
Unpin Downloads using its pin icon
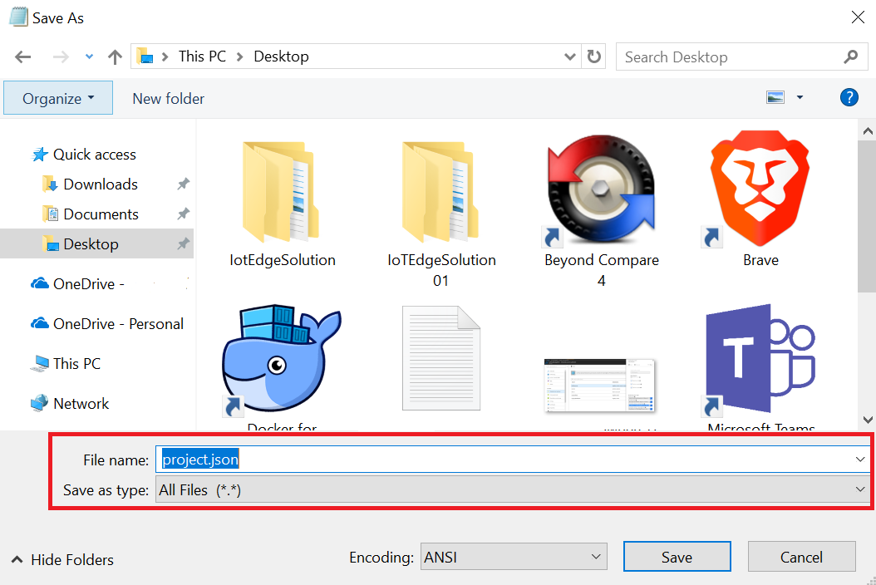[183, 184]
